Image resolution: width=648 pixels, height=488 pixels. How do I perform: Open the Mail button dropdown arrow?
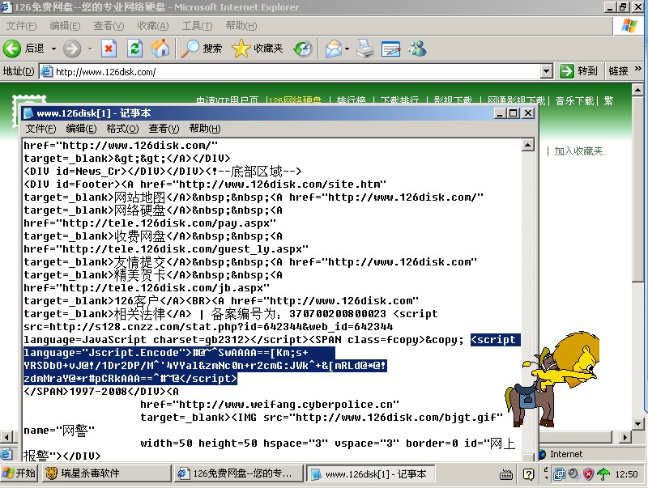(x=347, y=49)
